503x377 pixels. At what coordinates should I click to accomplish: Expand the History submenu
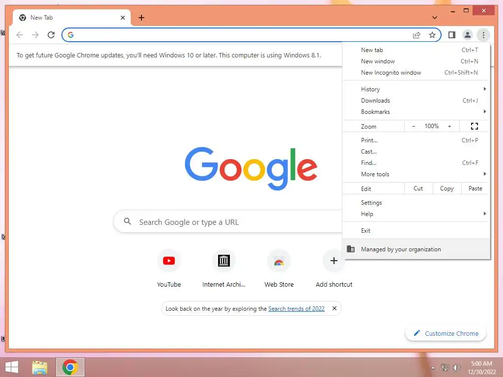(x=416, y=89)
